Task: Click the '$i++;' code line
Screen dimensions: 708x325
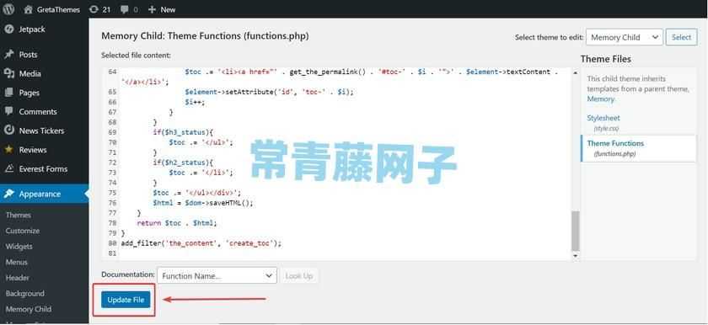Action: pyautogui.click(x=195, y=102)
